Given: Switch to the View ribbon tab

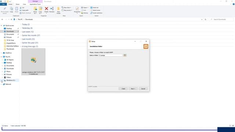Looking at the screenshot, I should pos(24,4).
